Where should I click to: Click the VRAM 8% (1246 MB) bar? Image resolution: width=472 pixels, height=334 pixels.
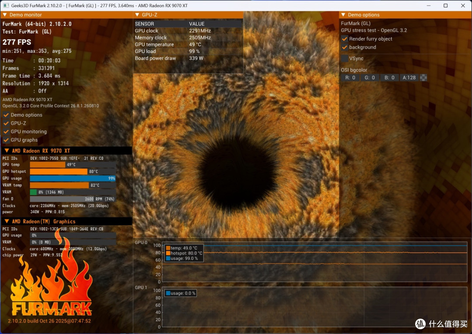coord(73,192)
